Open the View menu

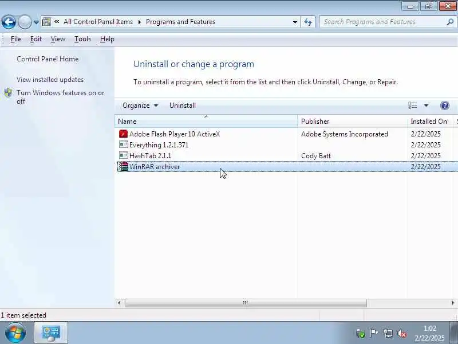pyautogui.click(x=58, y=39)
